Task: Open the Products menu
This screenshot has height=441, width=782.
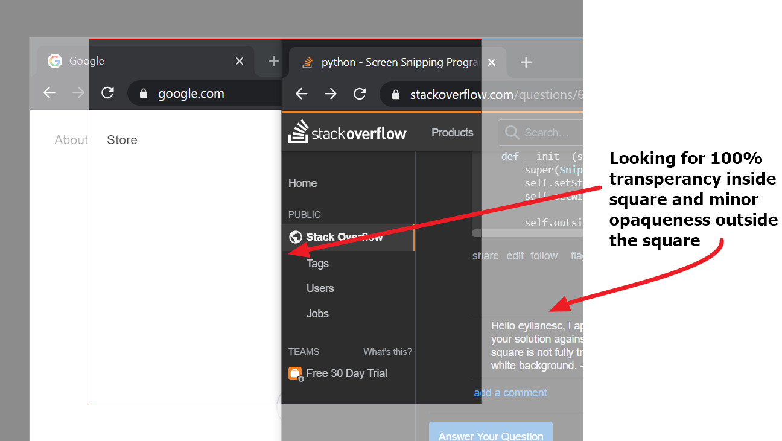Action: 453,133
